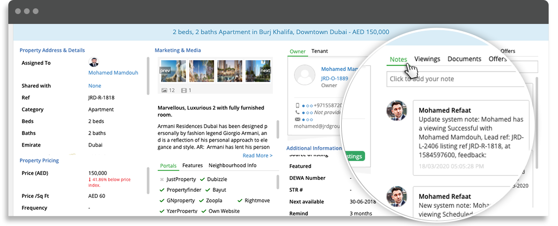
Task: Click the Property Pricing heading
Action: tap(39, 161)
